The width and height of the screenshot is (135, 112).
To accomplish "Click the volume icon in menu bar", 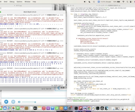I will coord(85,2).
